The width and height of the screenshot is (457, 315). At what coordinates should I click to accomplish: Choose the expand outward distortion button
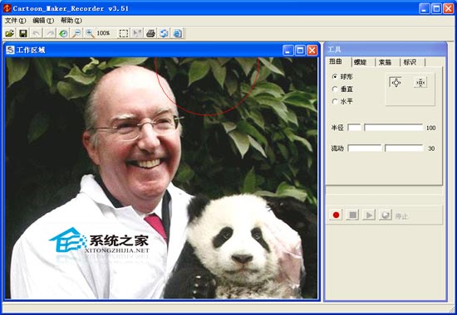[x=396, y=83]
